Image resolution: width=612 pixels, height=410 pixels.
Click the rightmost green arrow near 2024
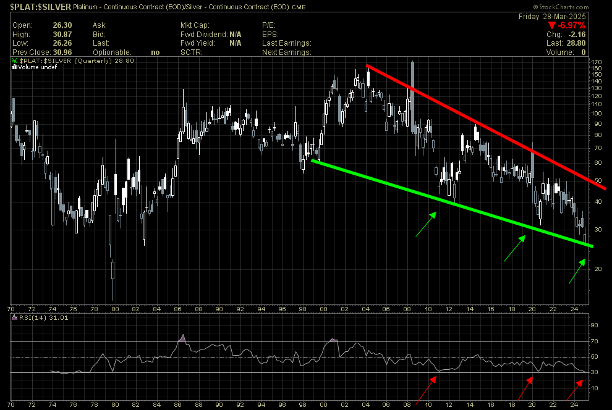577,272
